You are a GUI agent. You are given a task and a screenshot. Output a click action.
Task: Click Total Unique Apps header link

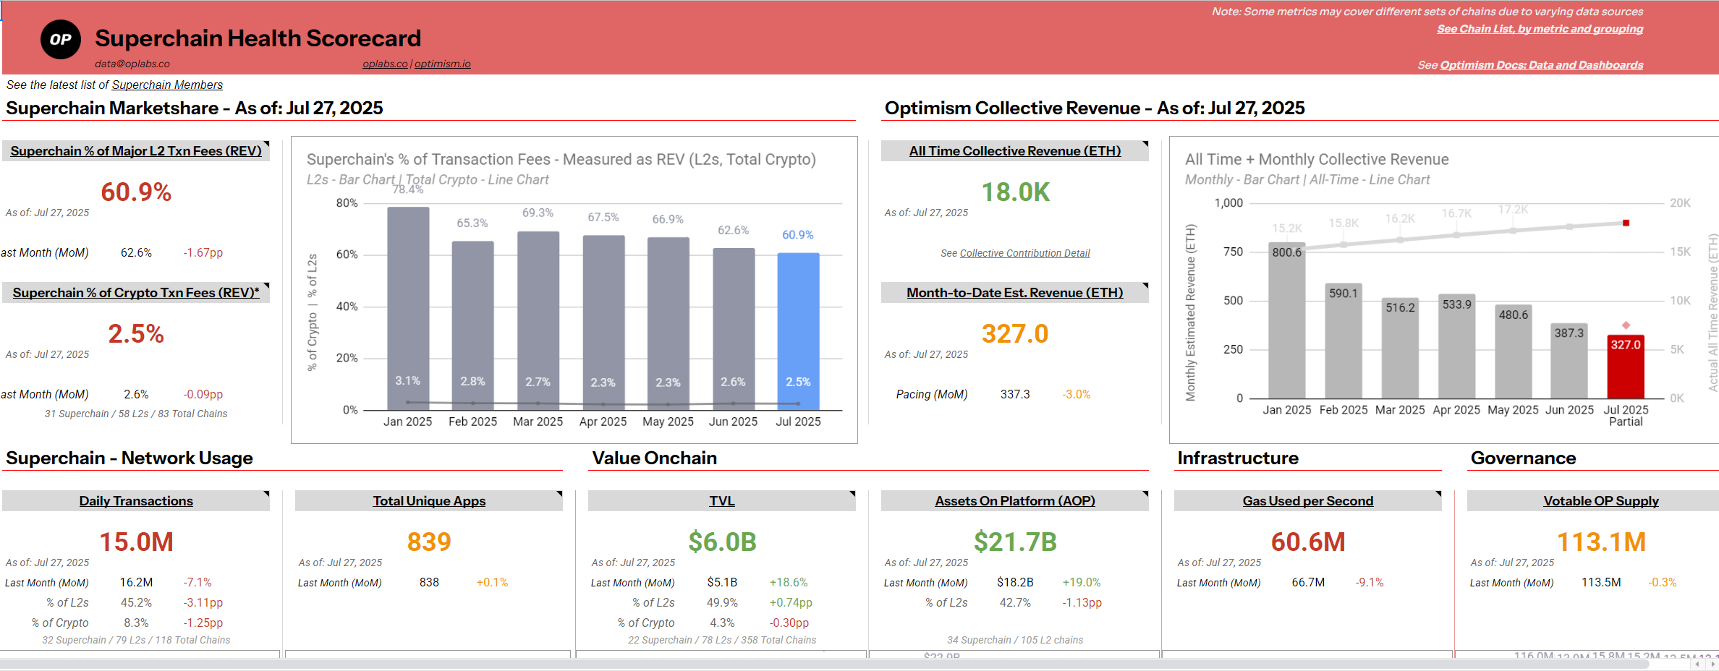(429, 500)
